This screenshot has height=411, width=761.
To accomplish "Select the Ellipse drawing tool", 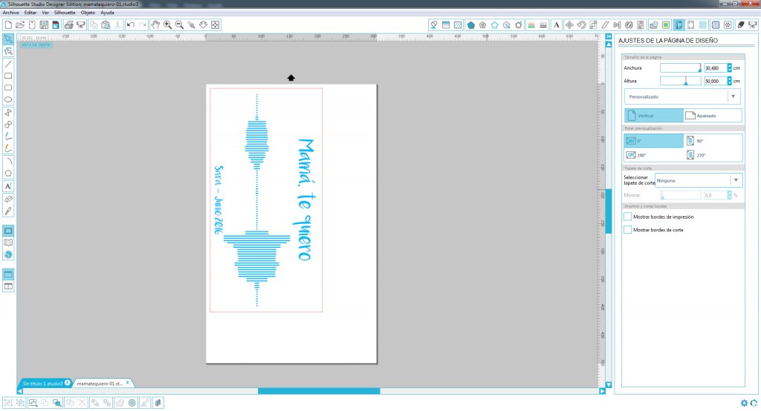I will point(8,100).
